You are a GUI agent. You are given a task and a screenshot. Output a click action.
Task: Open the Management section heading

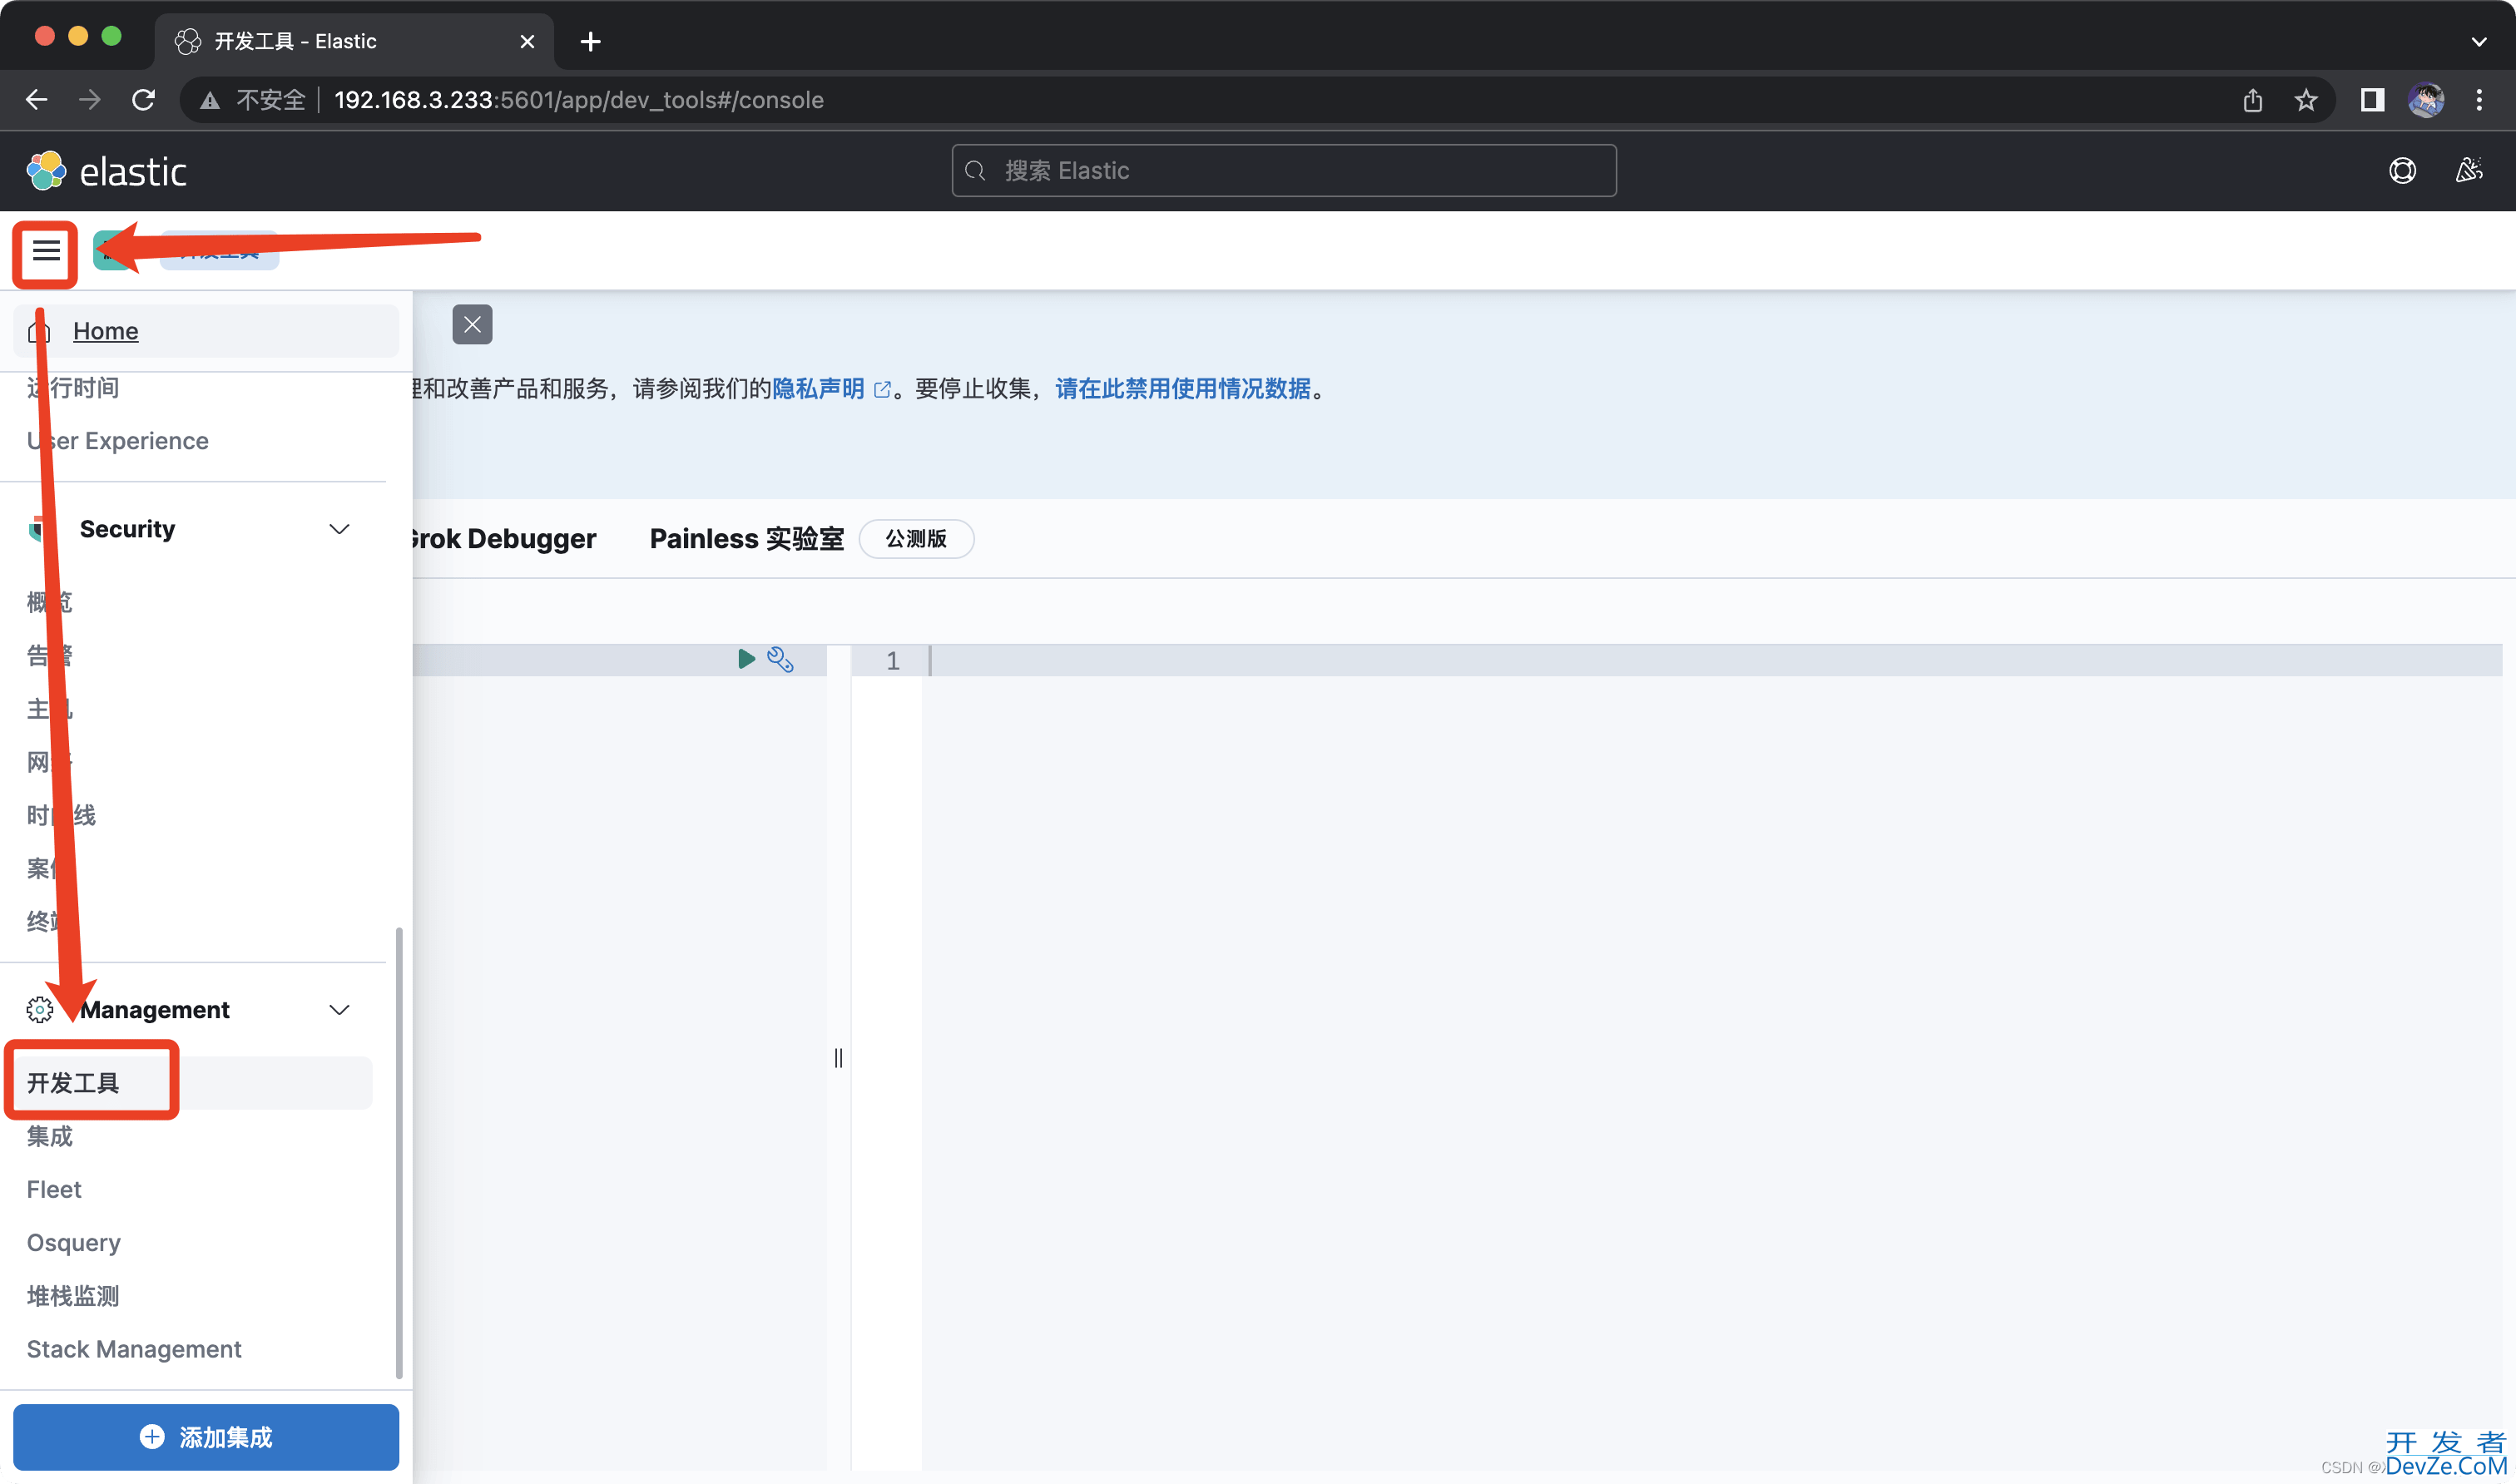coord(155,1010)
